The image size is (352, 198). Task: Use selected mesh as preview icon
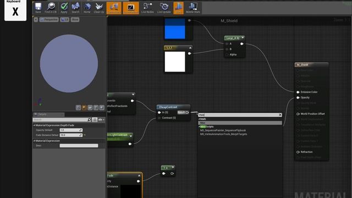pyautogui.click(x=102, y=108)
